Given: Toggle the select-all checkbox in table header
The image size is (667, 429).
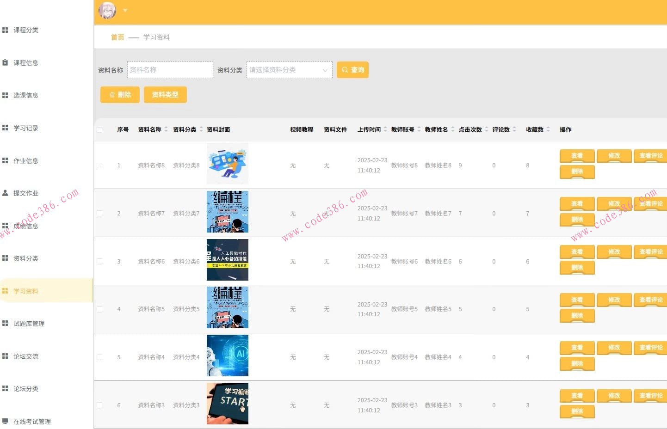Looking at the screenshot, I should pyautogui.click(x=99, y=130).
